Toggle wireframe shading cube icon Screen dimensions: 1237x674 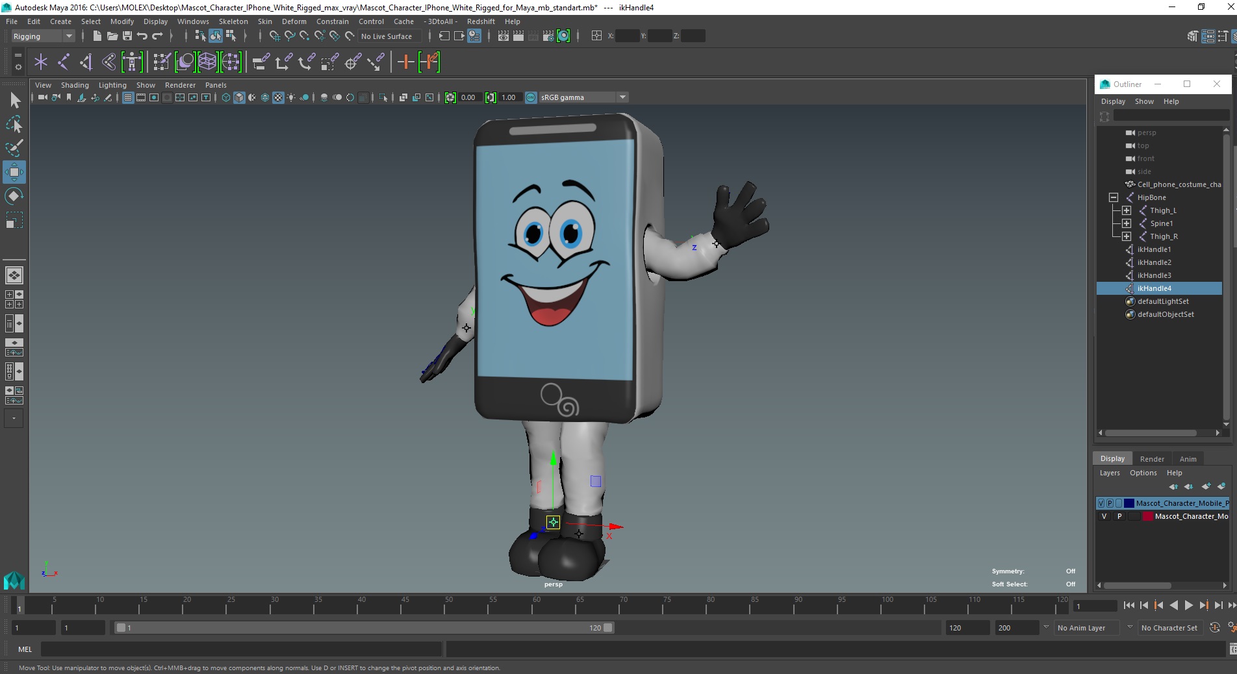coord(226,97)
